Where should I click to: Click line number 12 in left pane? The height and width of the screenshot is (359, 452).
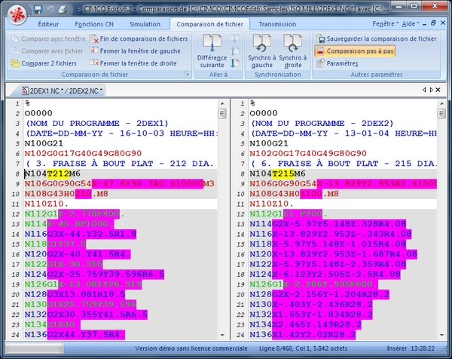[16, 214]
